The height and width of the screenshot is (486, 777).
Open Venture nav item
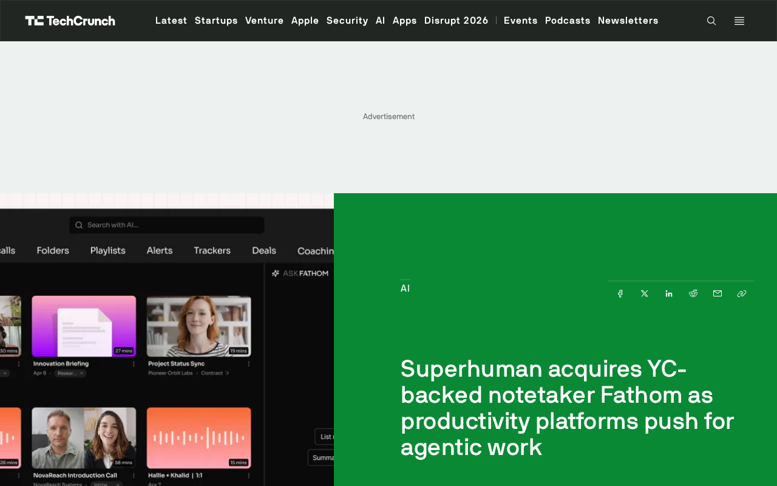pos(265,21)
